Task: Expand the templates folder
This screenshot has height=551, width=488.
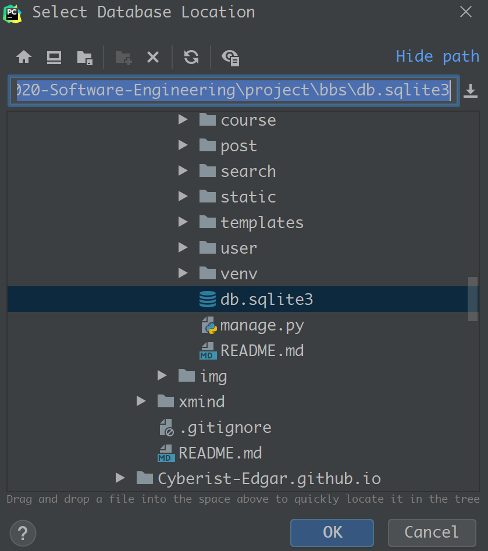Action: click(x=182, y=222)
